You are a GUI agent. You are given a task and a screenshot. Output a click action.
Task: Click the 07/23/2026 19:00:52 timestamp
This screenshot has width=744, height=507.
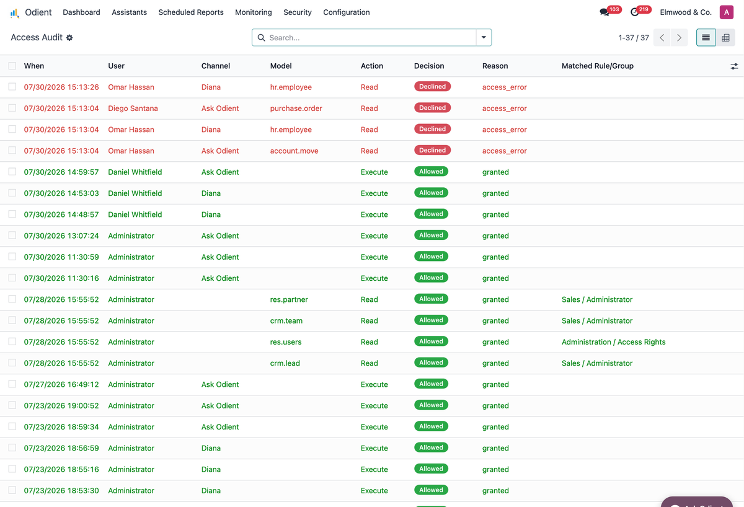coord(61,405)
